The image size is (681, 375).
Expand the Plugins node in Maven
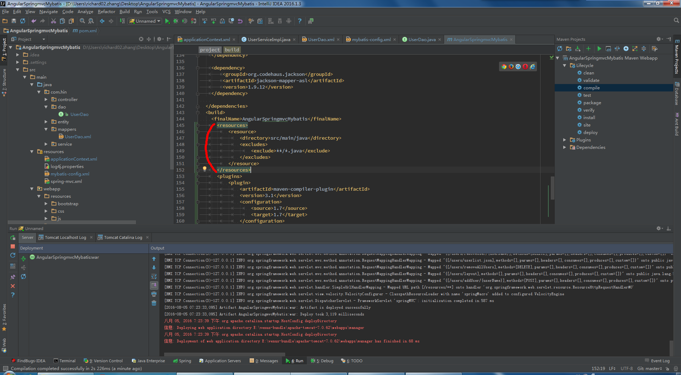565,140
